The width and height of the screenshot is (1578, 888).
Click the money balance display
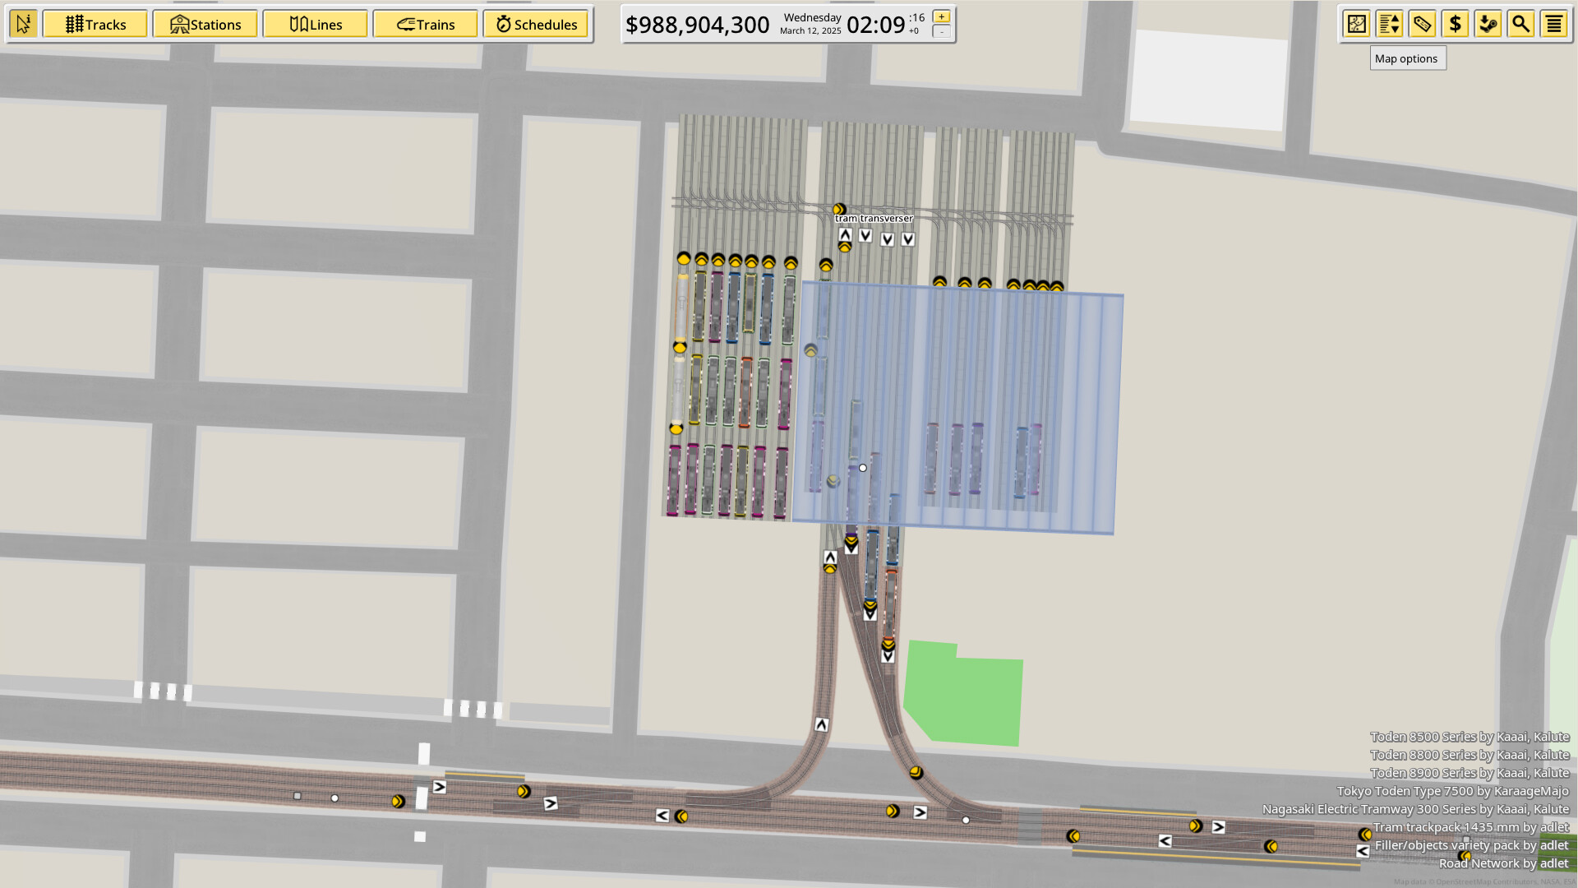(x=697, y=25)
